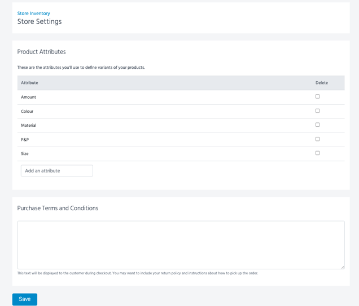This screenshot has width=359, height=306.
Task: Click the P&P attribute name
Action: pyautogui.click(x=25, y=140)
